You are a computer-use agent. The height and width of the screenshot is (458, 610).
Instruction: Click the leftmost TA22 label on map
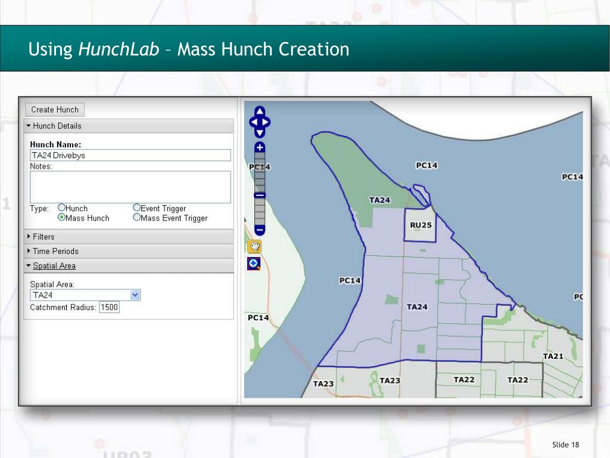(x=464, y=379)
